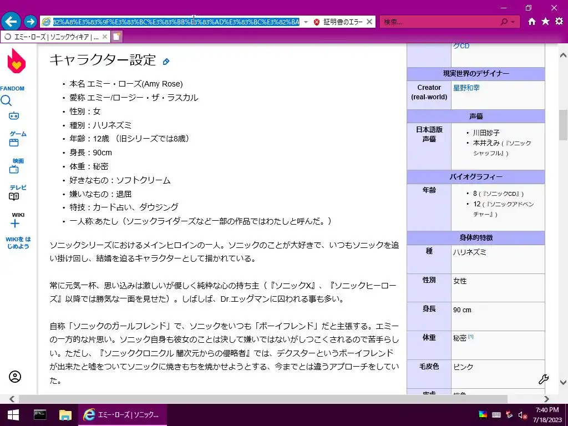Open the user account icon in sidebar
Image resolution: width=568 pixels, height=426 pixels.
click(15, 377)
